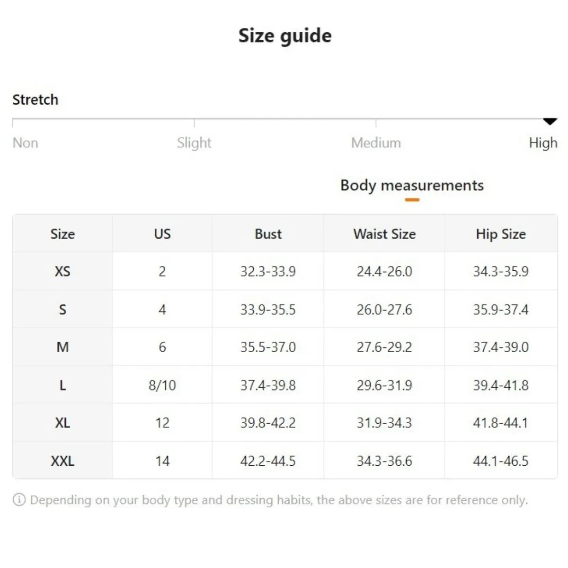Screen dimensions: 568x568
Task: Select the XS size row label
Action: coord(62,271)
